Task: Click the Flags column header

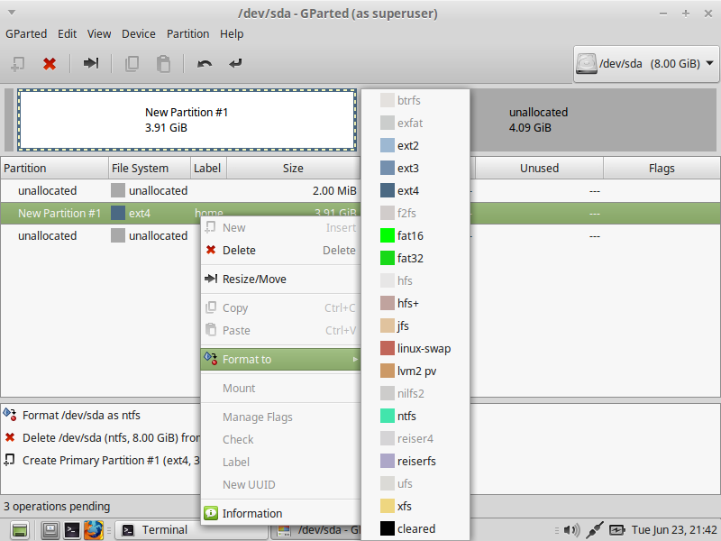Action: 662,168
